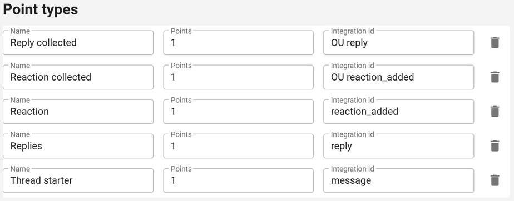The height and width of the screenshot is (201, 514).
Task: Focus Points field in Reaction row
Action: pos(238,111)
